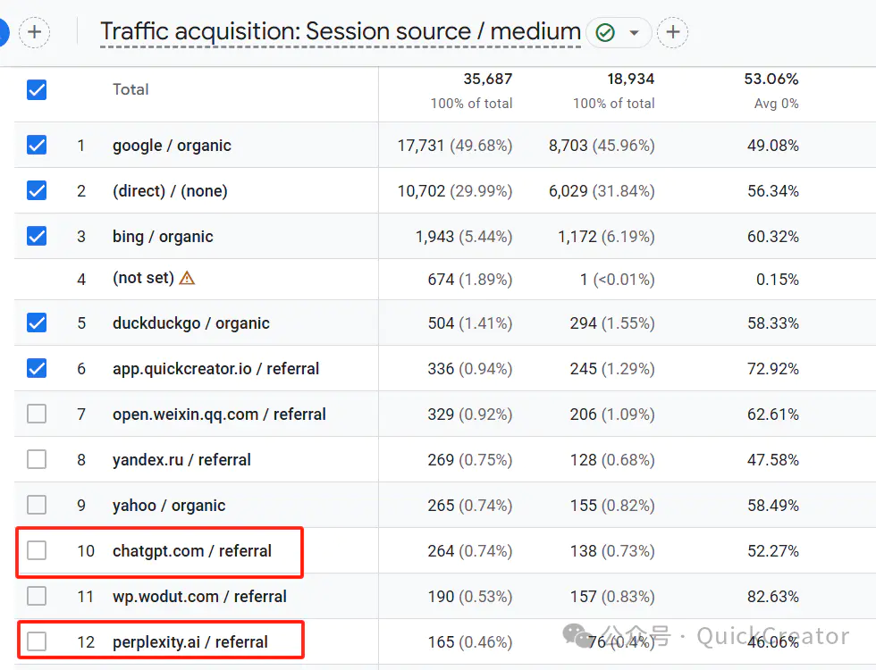Uncheck app.quickcreator.io / referral checkbox
This screenshot has width=876, height=670.
coord(37,368)
